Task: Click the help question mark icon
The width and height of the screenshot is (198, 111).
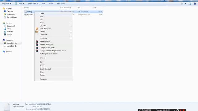Action: tap(195, 4)
